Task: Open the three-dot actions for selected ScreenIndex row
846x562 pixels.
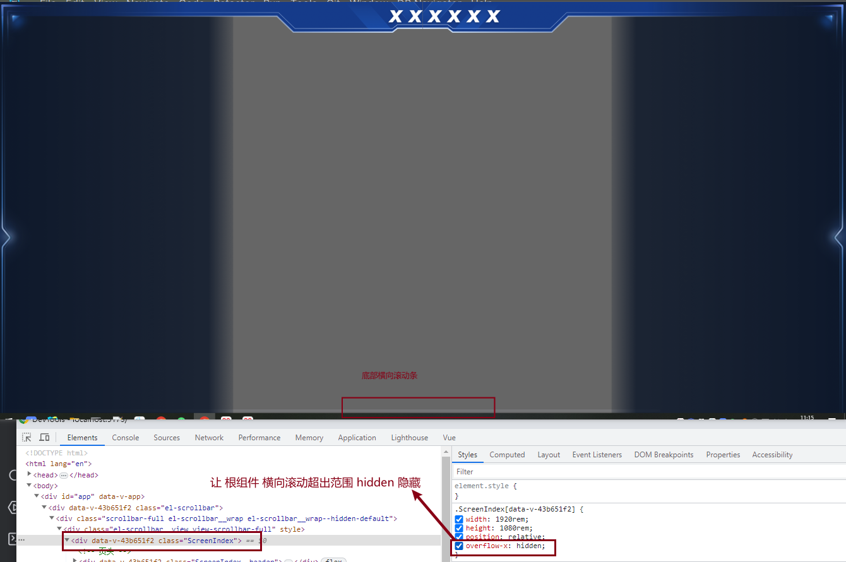Action: coord(21,541)
